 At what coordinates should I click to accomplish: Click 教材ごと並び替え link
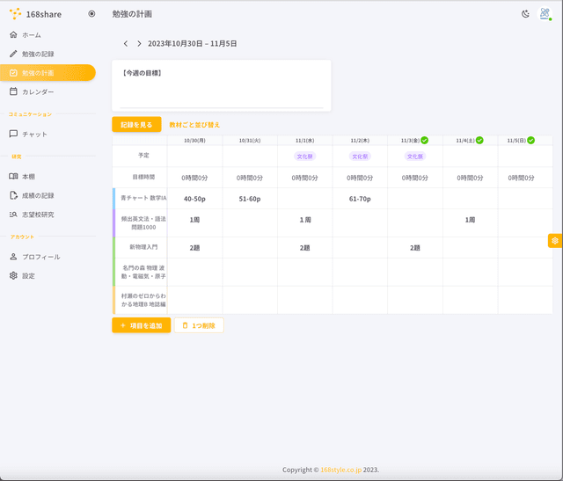point(194,125)
